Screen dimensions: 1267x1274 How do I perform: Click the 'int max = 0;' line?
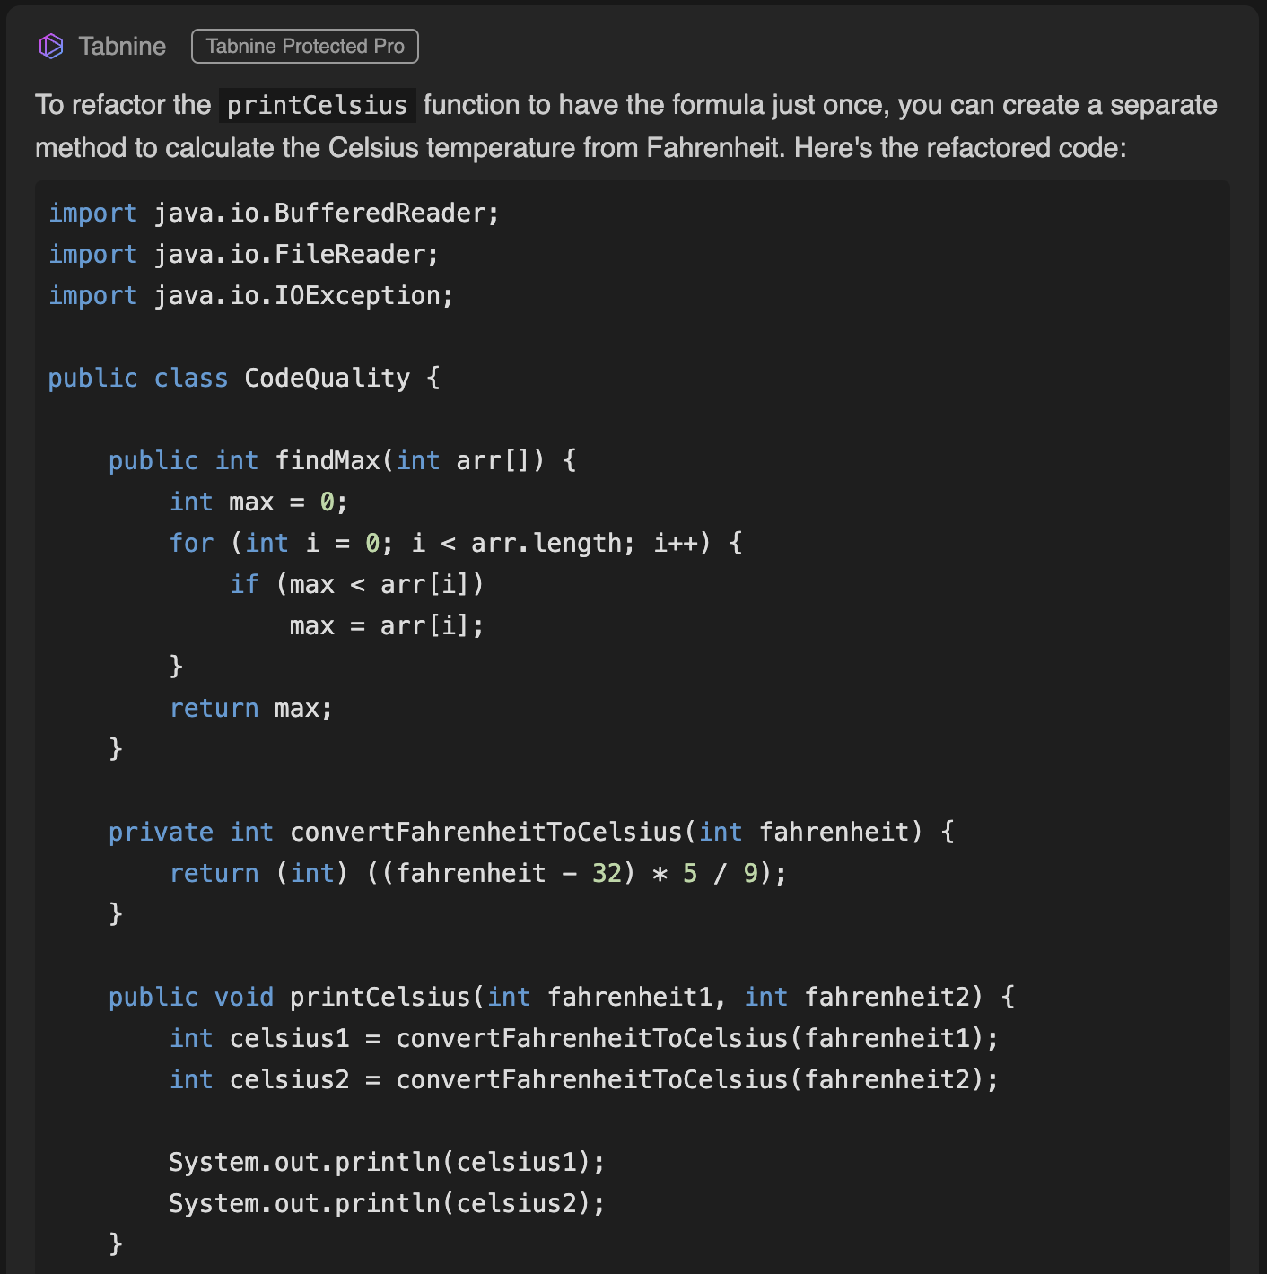click(258, 502)
